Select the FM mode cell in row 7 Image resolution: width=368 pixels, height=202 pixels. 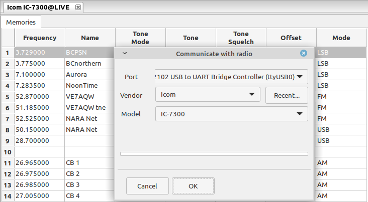coord(341,118)
